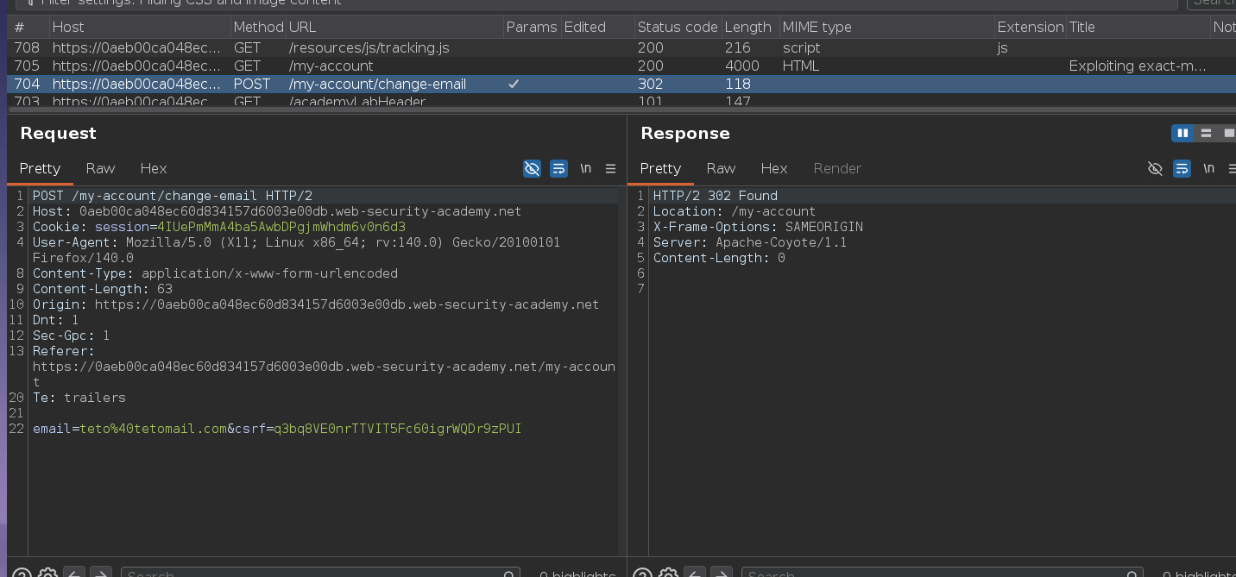This screenshot has width=1236, height=577.
Task: Open the Response Render tab
Action: [837, 168]
